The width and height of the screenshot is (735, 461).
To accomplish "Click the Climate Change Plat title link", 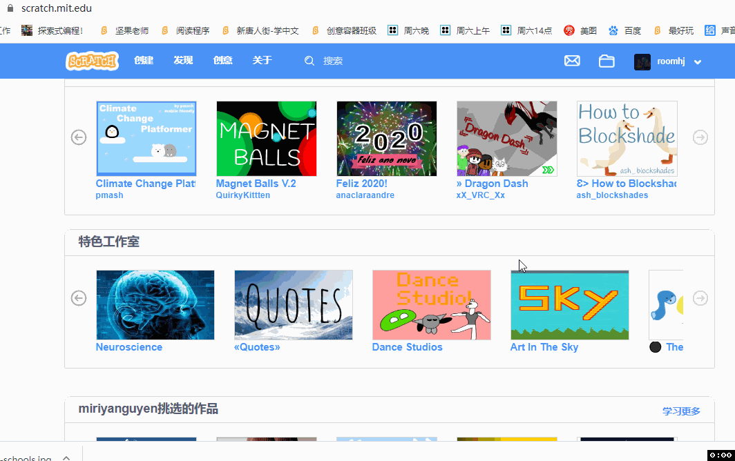I will pyautogui.click(x=145, y=184).
